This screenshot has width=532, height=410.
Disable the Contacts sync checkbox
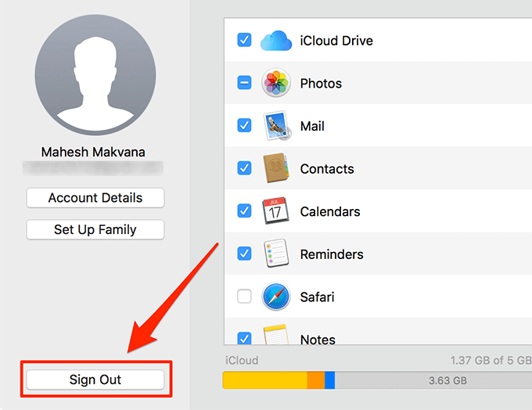[244, 168]
